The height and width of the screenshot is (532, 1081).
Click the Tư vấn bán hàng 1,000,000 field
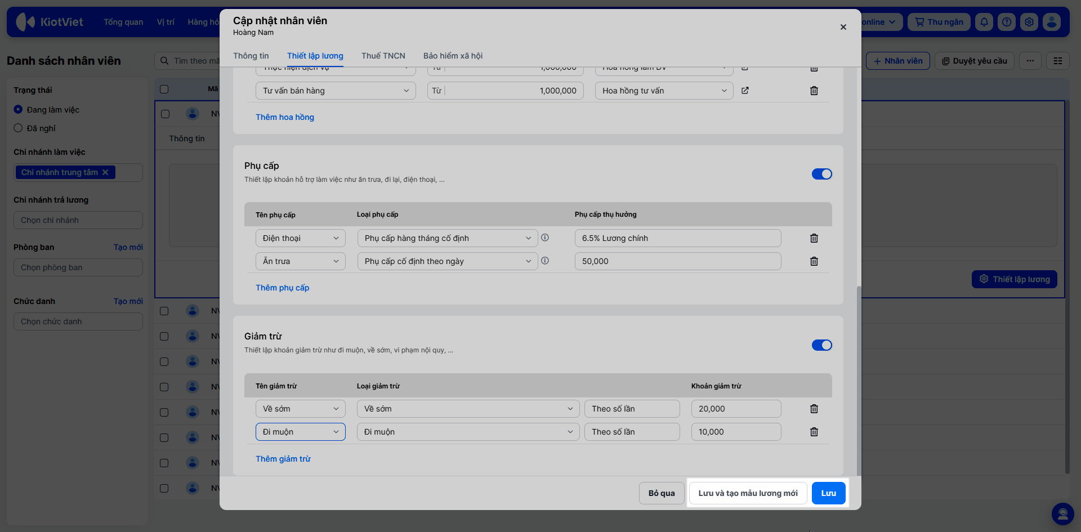[x=506, y=91]
